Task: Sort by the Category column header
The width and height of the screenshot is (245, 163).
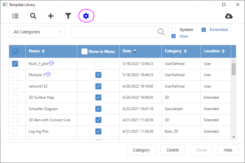Action: [176, 51]
